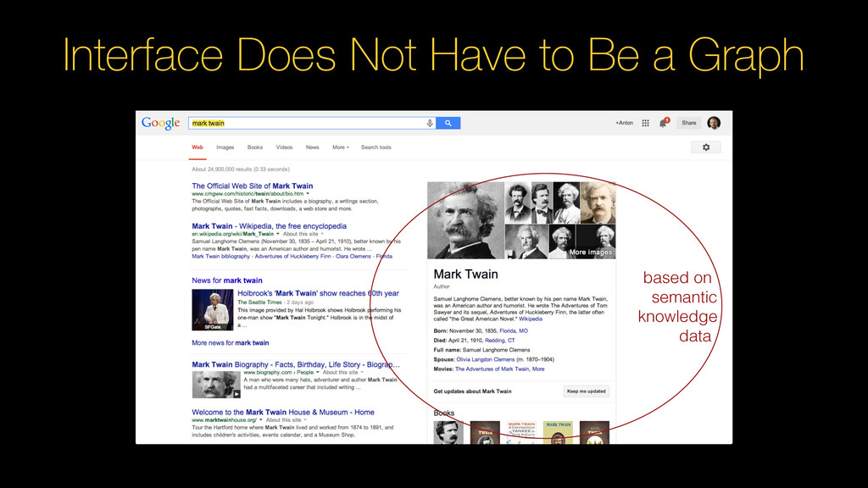Open the notifications bell icon
This screenshot has width=868, height=488.
(x=663, y=123)
